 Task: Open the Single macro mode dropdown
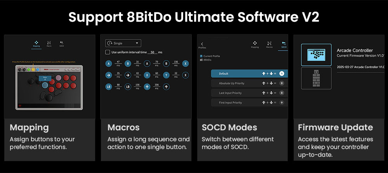123,43
